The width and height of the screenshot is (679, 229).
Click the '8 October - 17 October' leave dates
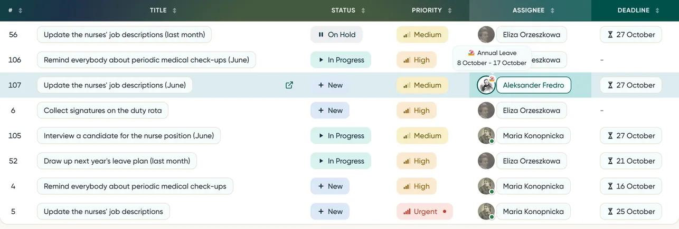pos(492,63)
